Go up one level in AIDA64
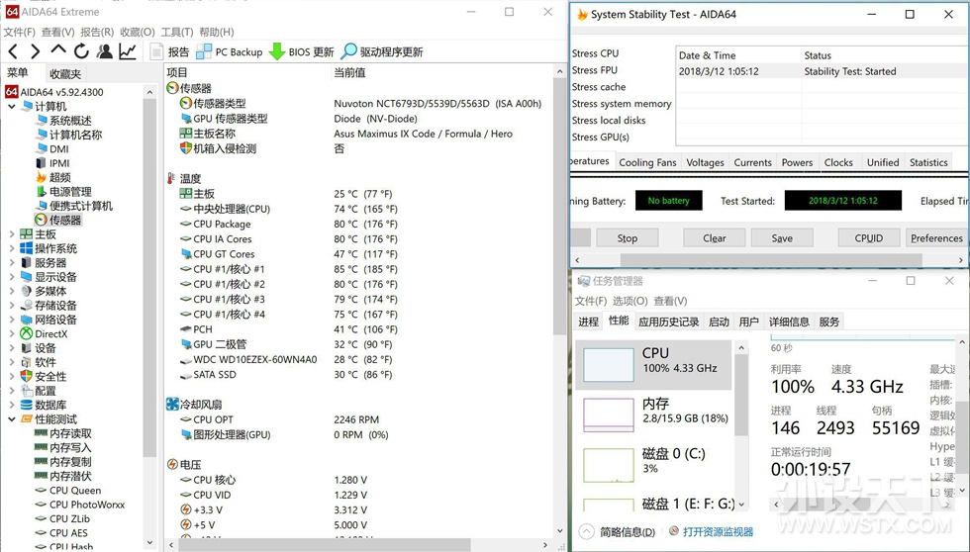 tap(58, 50)
